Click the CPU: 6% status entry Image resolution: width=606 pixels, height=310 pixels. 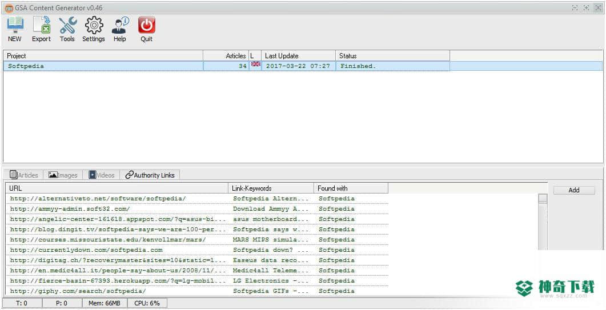(147, 303)
